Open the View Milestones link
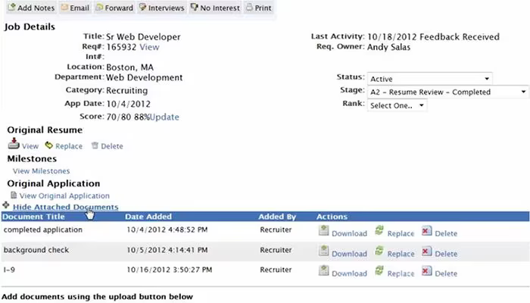 coord(41,171)
